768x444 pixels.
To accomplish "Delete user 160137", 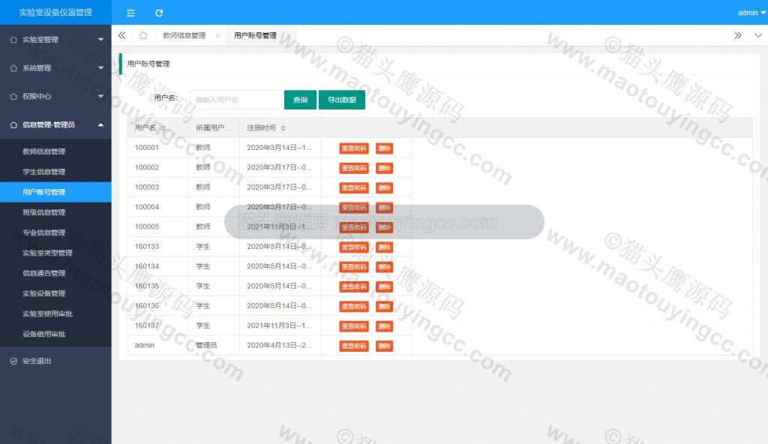I will [385, 326].
